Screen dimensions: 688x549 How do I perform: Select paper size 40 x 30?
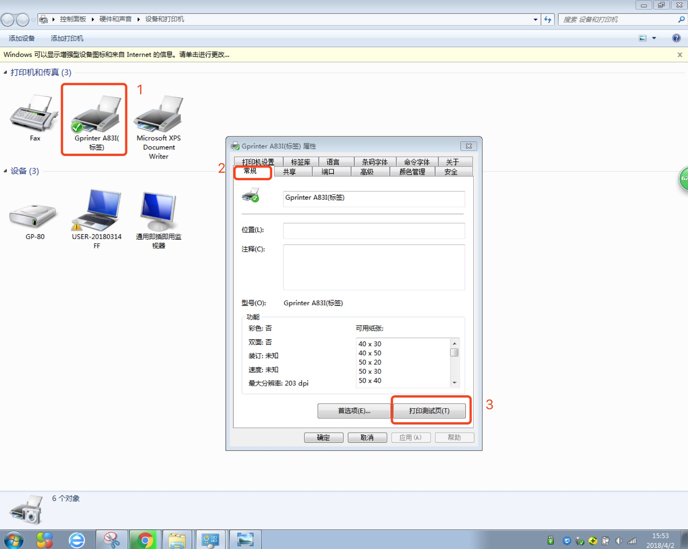tap(370, 344)
